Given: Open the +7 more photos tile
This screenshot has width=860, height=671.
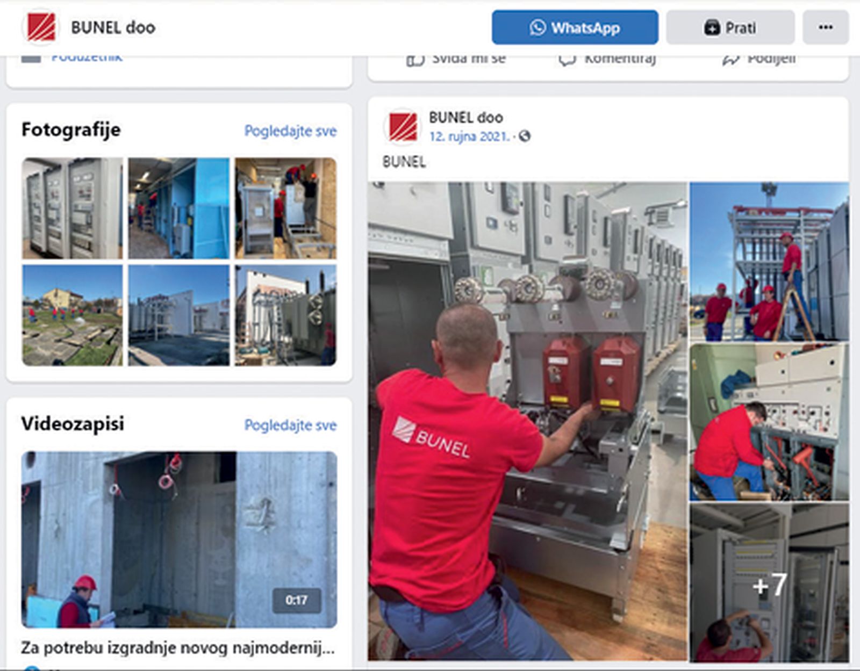Looking at the screenshot, I should pyautogui.click(x=769, y=582).
